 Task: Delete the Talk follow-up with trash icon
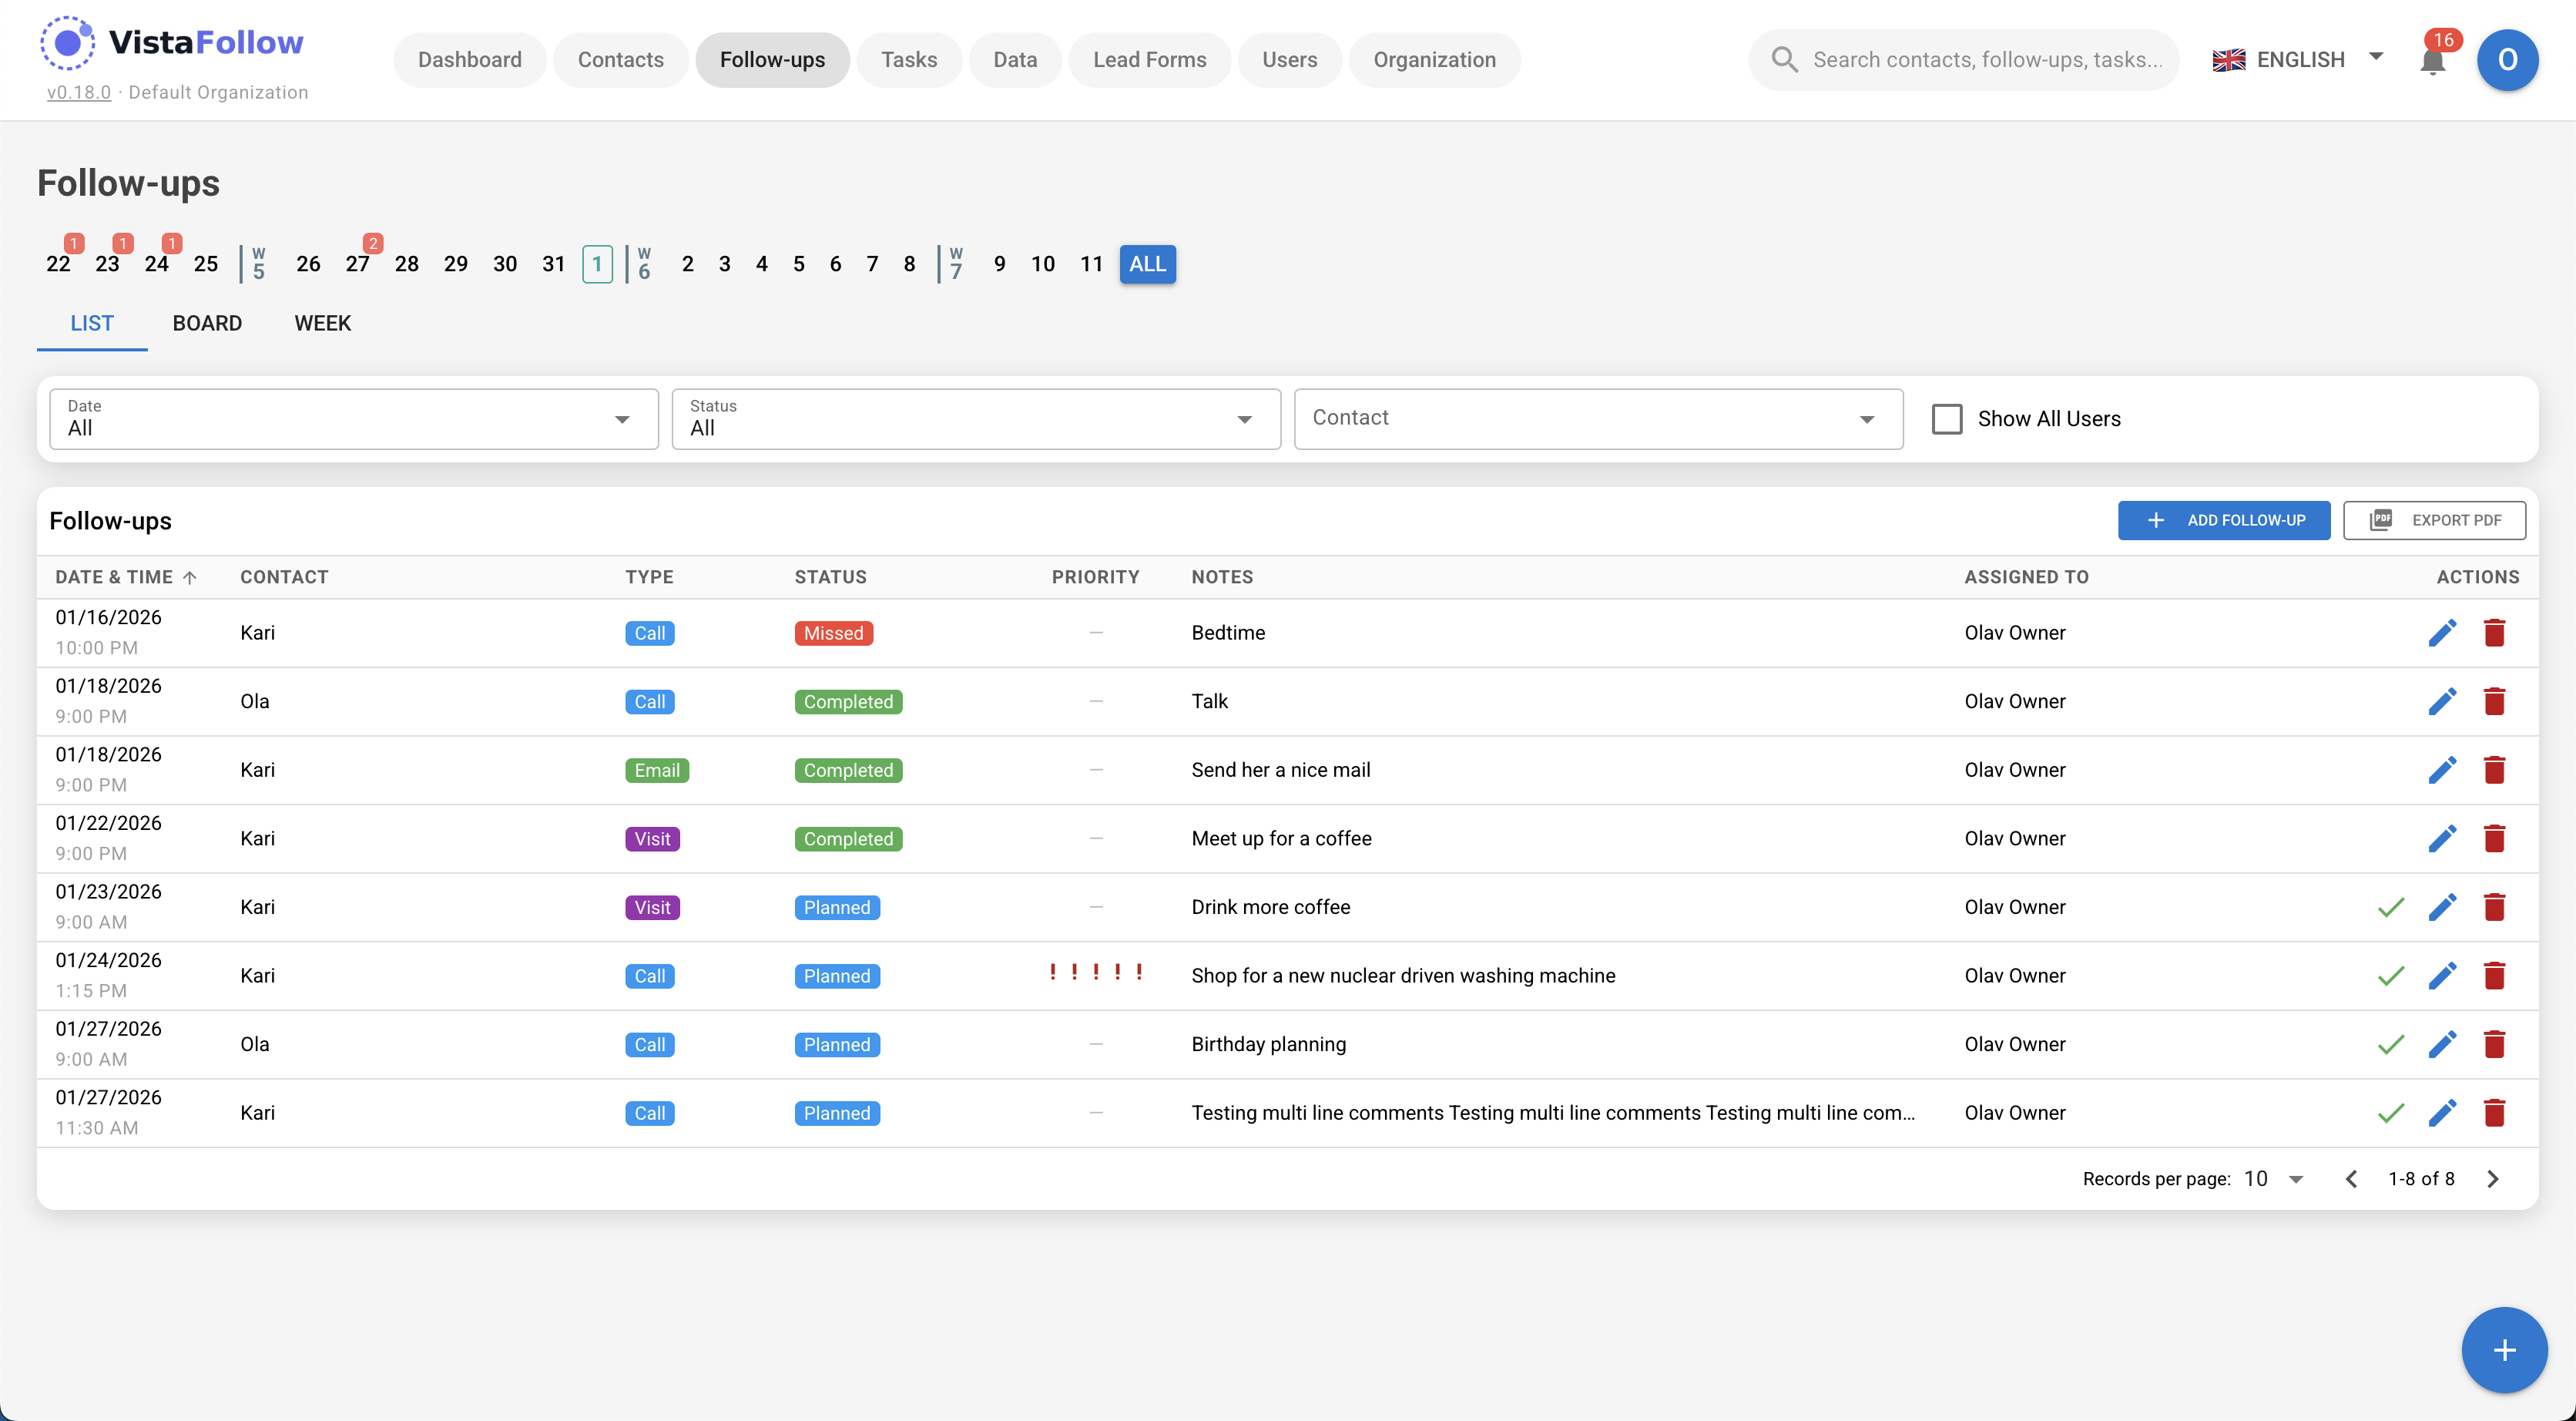(2493, 701)
